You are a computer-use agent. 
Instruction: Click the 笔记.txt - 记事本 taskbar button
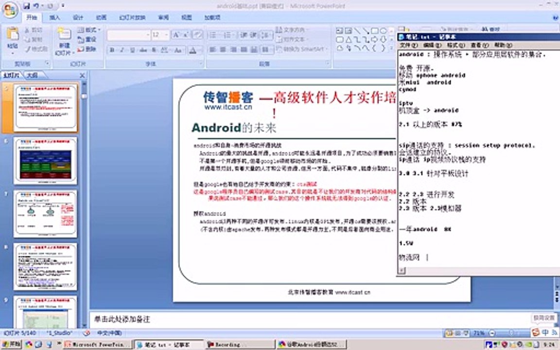point(169,345)
